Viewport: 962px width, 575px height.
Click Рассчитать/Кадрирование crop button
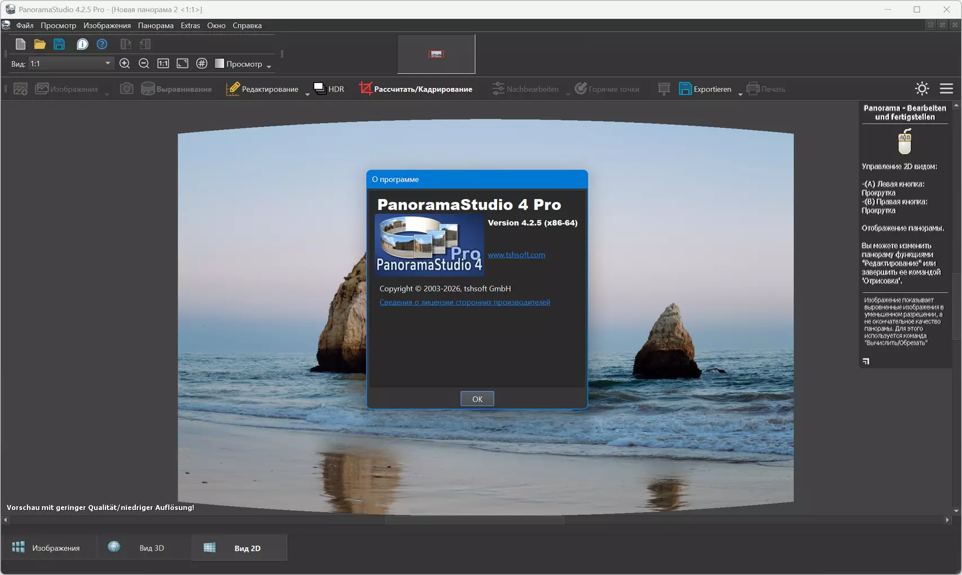pyautogui.click(x=416, y=89)
